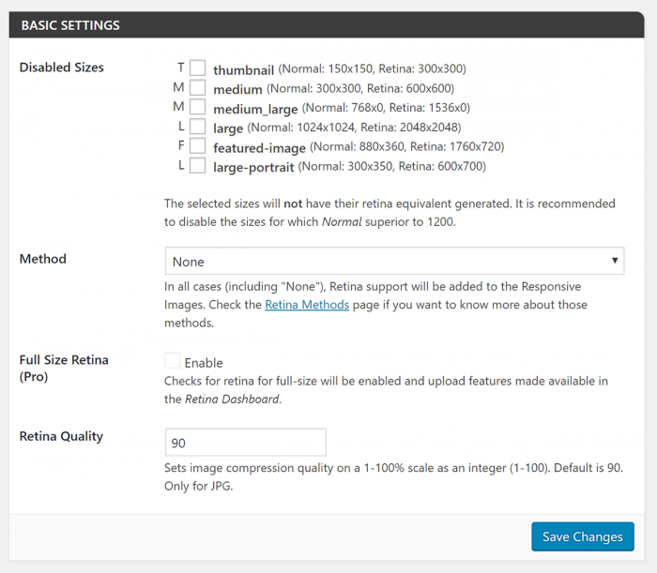Select the featured-image checkbox
Image resolution: width=657 pixels, height=573 pixels.
click(x=197, y=146)
